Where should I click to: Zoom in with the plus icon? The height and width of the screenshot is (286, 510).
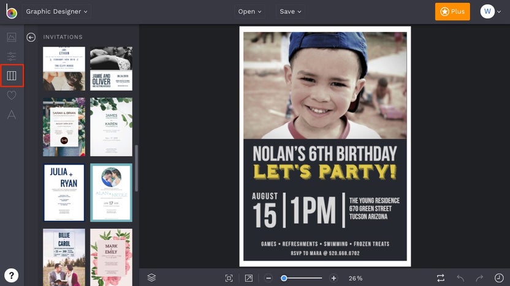tap(333, 278)
